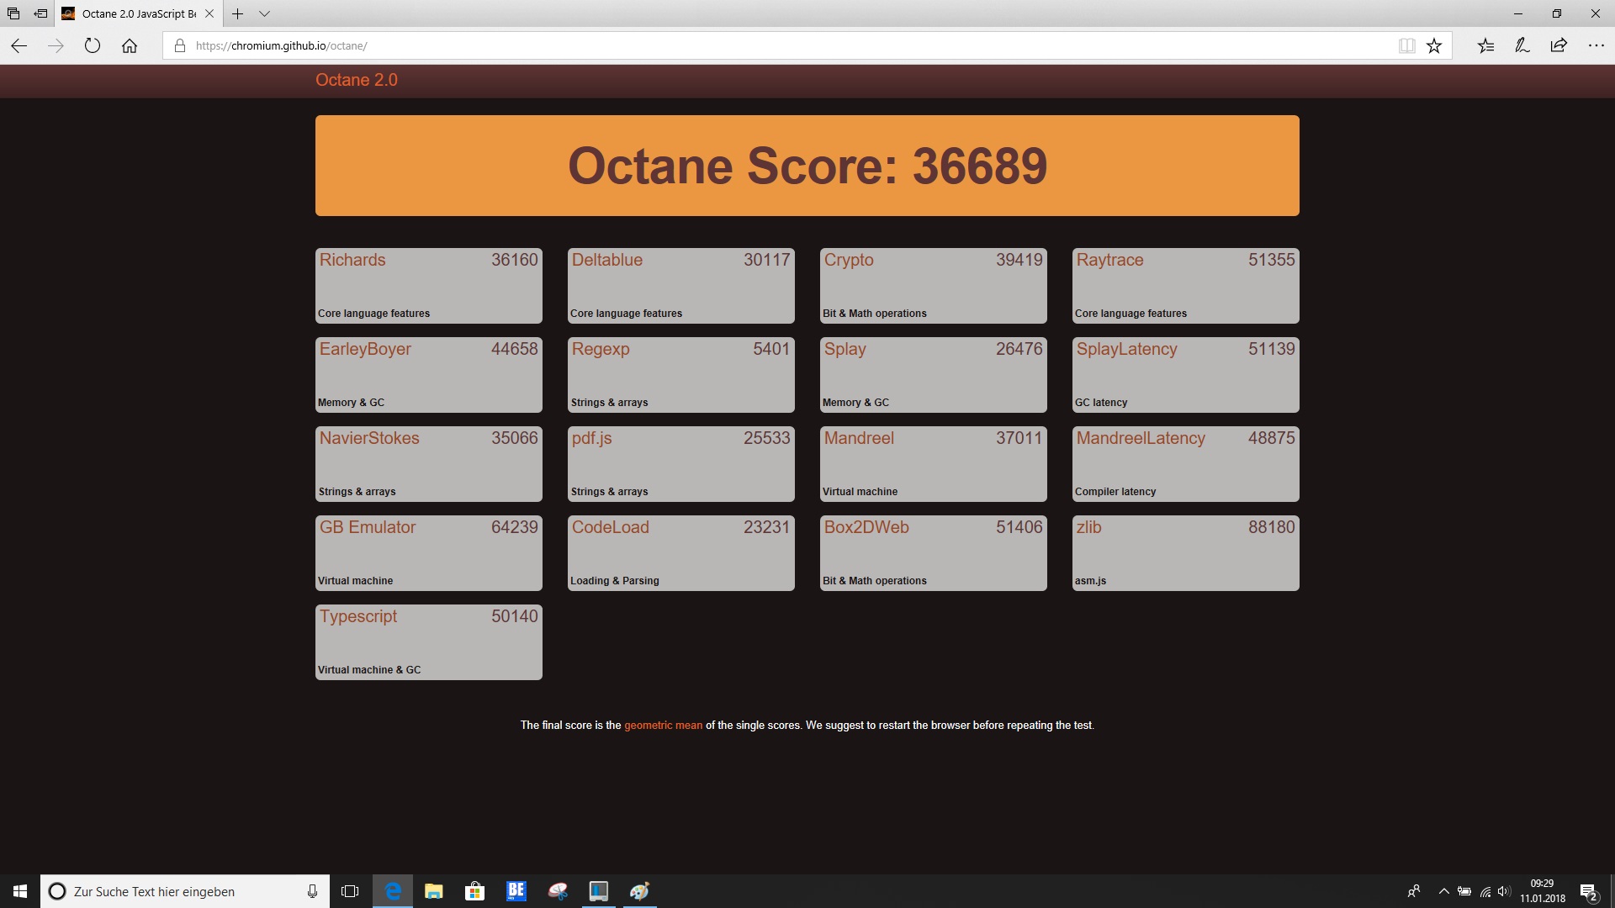Click the browser Refresh icon
This screenshot has width=1615, height=908.
(93, 46)
